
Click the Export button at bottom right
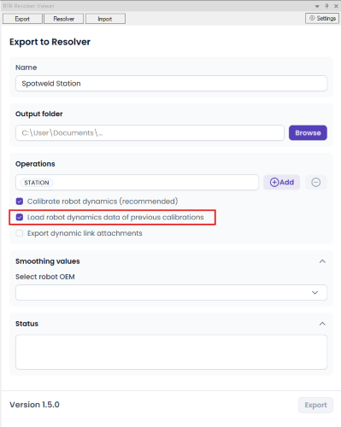(315, 405)
